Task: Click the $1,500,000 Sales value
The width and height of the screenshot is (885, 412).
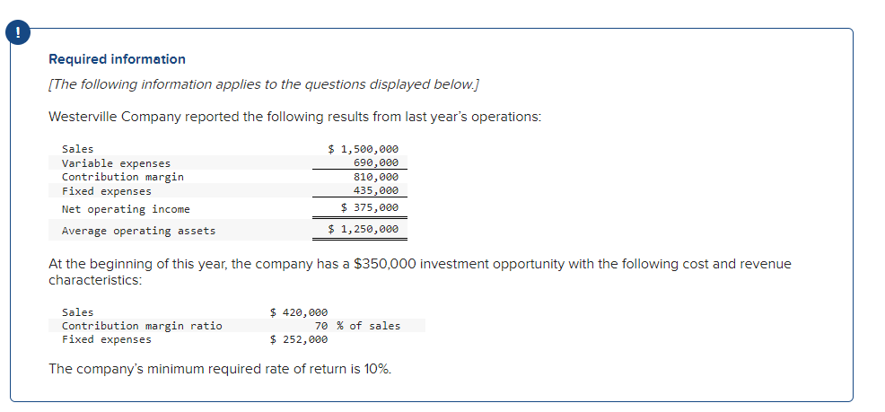Action: coord(363,149)
